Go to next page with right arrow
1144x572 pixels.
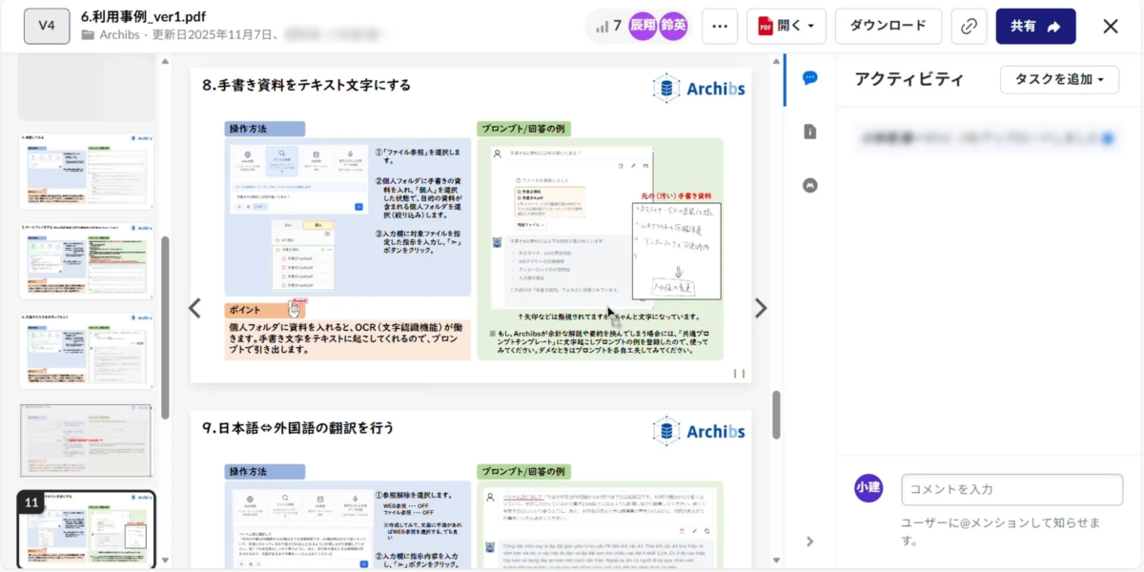coord(760,308)
